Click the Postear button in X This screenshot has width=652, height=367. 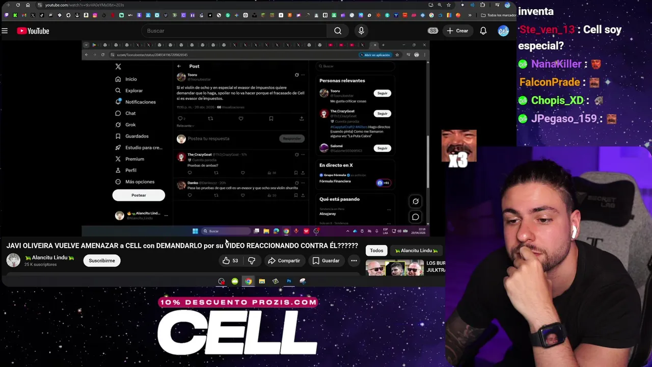pos(139,195)
